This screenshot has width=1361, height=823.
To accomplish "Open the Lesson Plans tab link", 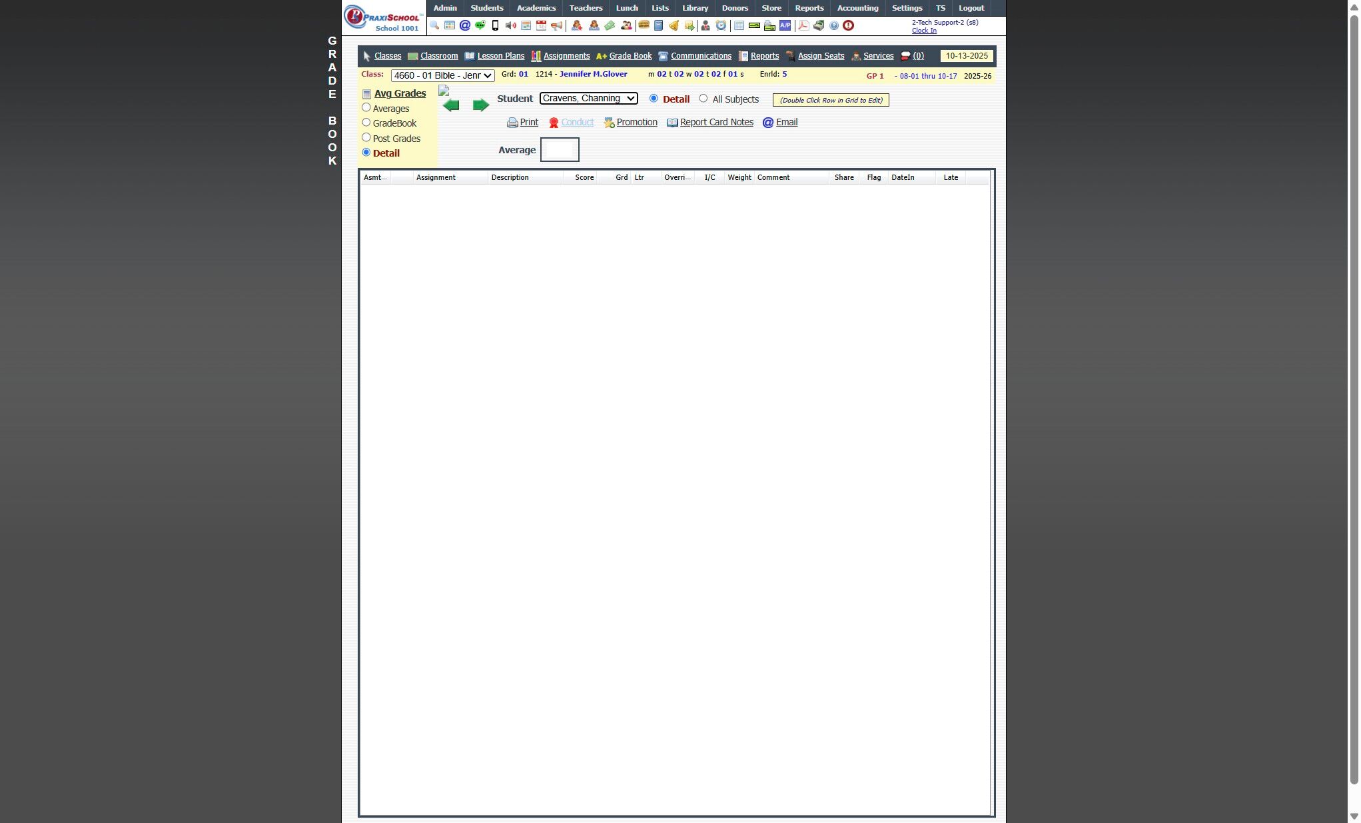I will click(x=500, y=56).
